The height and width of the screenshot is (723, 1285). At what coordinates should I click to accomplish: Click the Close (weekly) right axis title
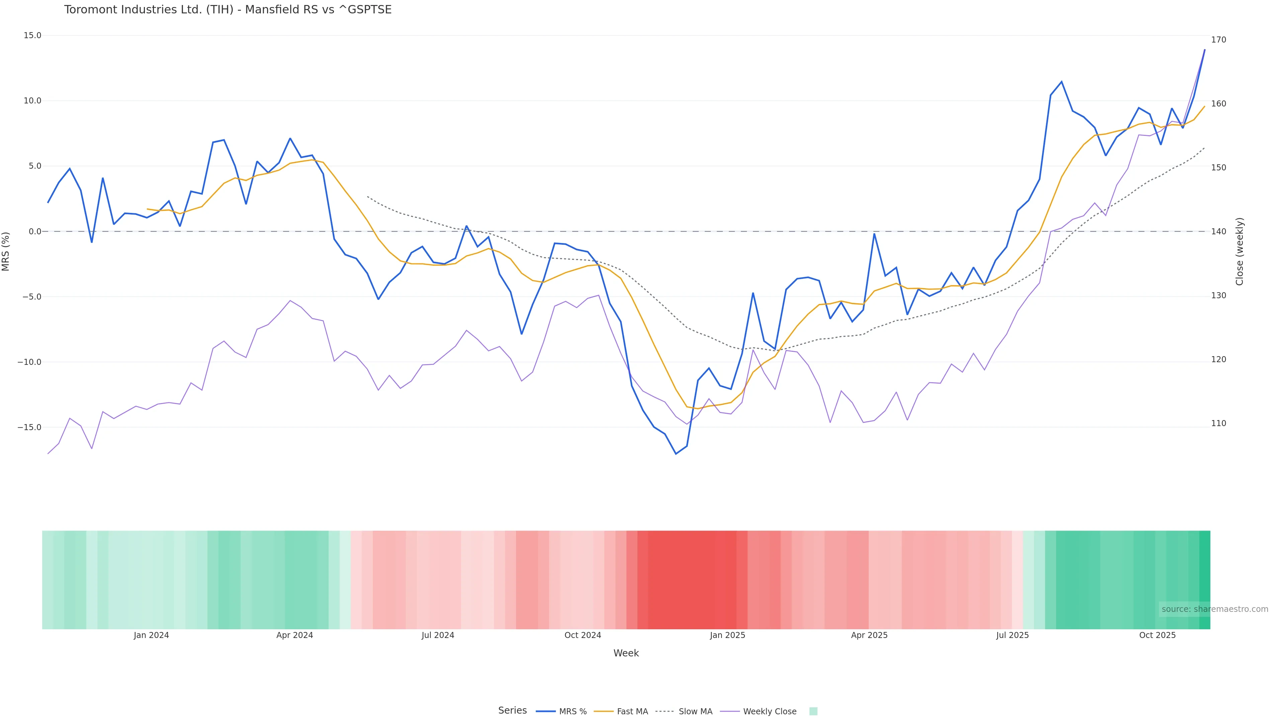point(1239,251)
